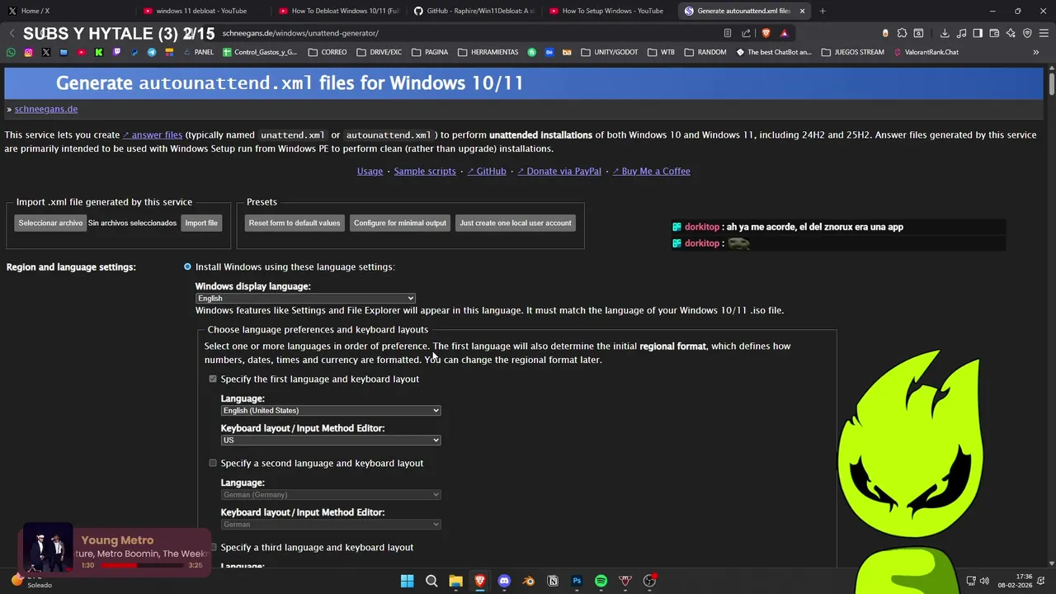Uncheck 'Specify the first language and keyboard layout'

tap(213, 379)
